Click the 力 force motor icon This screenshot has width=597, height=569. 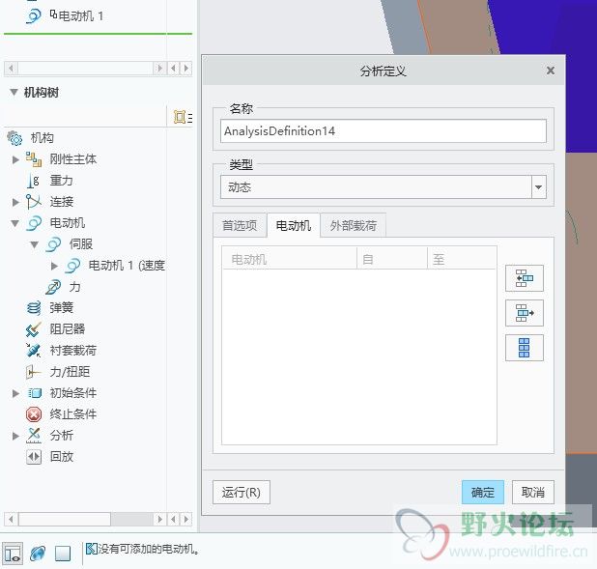[x=53, y=287]
